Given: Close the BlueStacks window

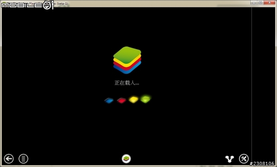Looking at the screenshot, I should click(x=270, y=3).
